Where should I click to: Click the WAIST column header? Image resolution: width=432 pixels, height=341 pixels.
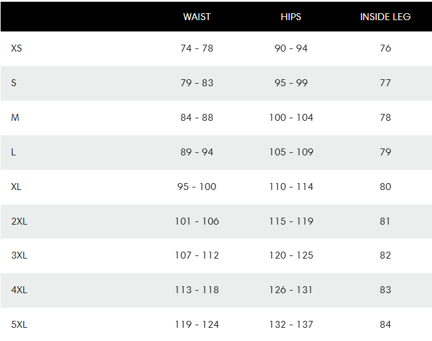(197, 17)
